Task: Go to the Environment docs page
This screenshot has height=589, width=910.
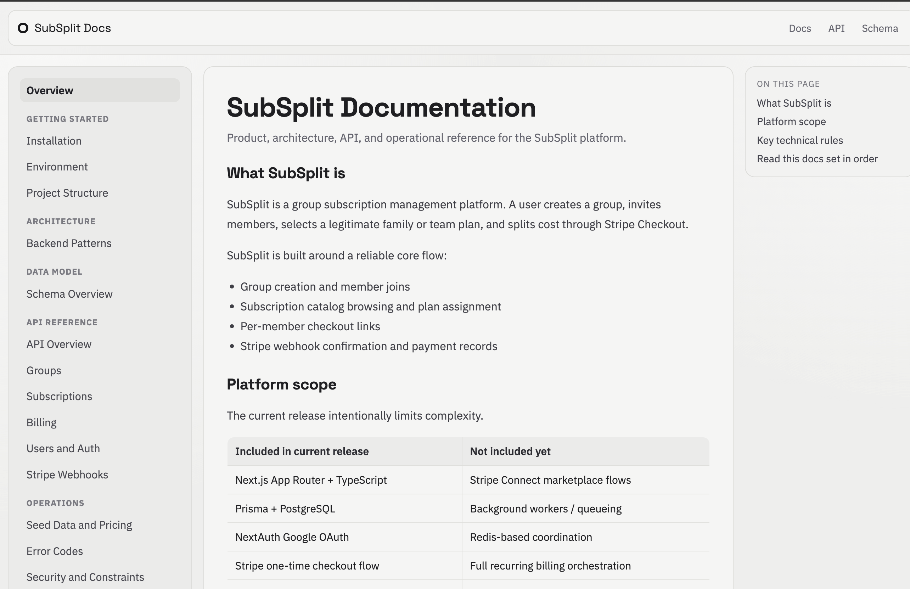Action: [x=57, y=167]
